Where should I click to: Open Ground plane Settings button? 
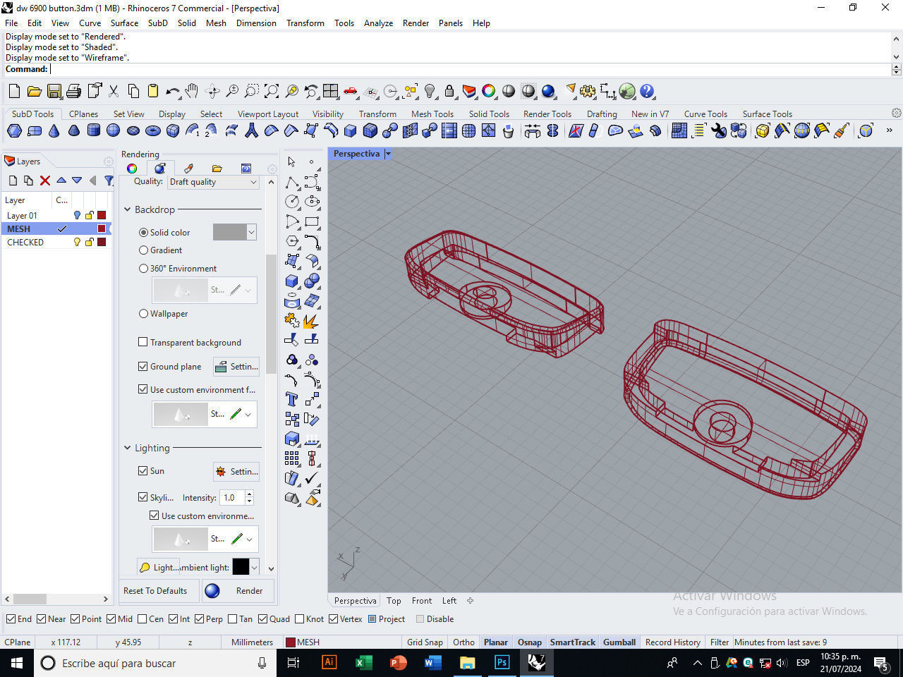236,367
